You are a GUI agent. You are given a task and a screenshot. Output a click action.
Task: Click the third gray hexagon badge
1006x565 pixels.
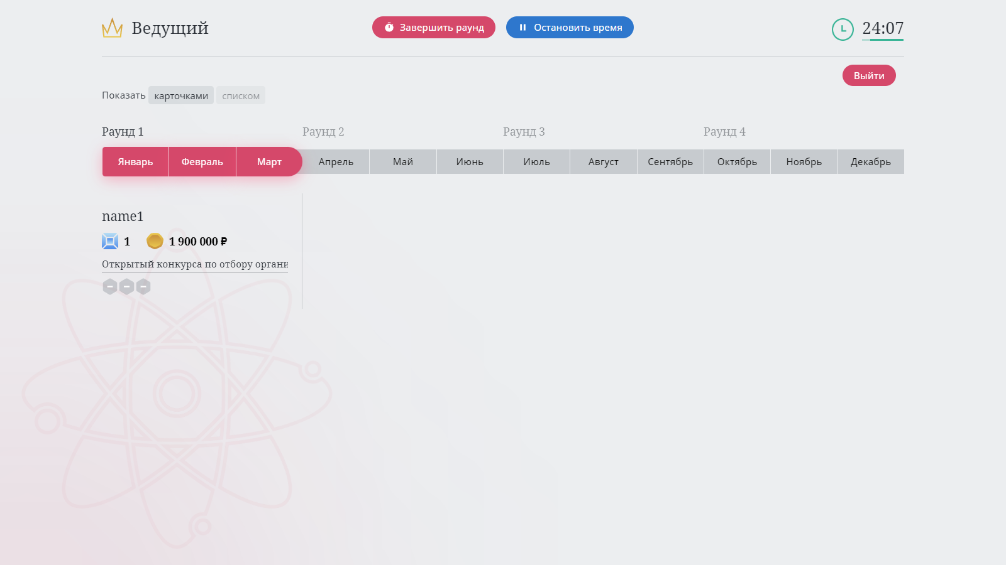[x=143, y=287]
